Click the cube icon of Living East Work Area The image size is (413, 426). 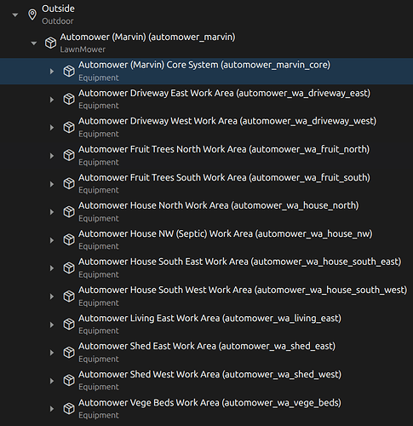pyautogui.click(x=69, y=325)
